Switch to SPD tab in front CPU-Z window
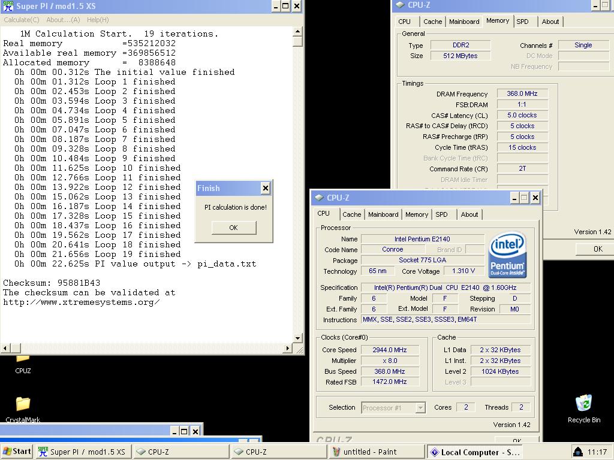The image size is (614, 460). pyautogui.click(x=441, y=215)
